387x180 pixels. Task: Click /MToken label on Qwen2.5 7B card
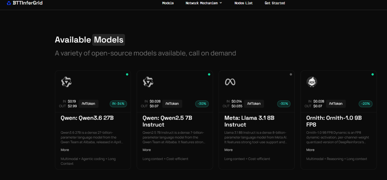(172, 104)
